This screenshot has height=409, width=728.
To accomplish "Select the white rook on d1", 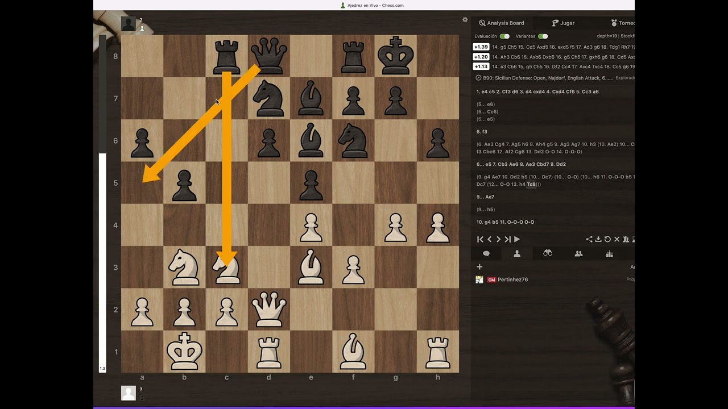I will 268,352.
